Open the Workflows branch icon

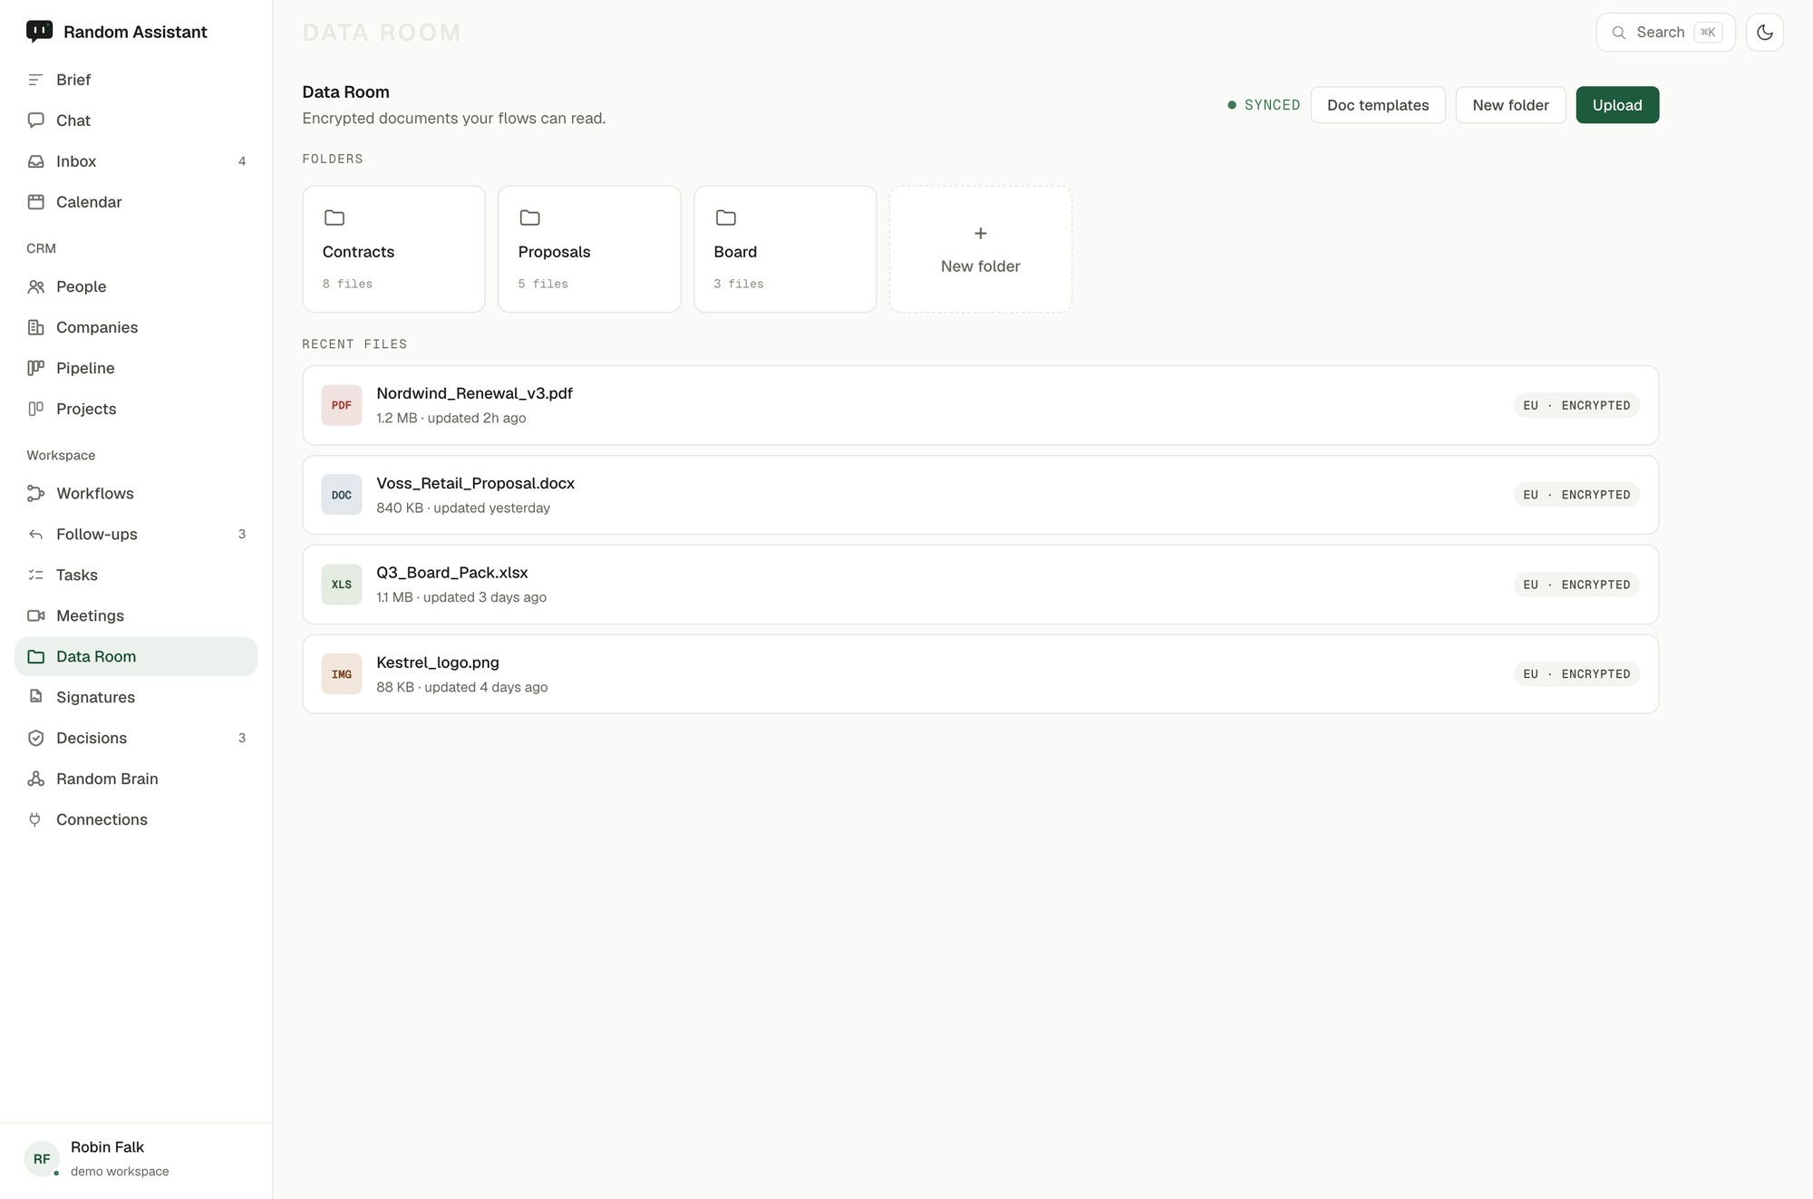point(35,493)
